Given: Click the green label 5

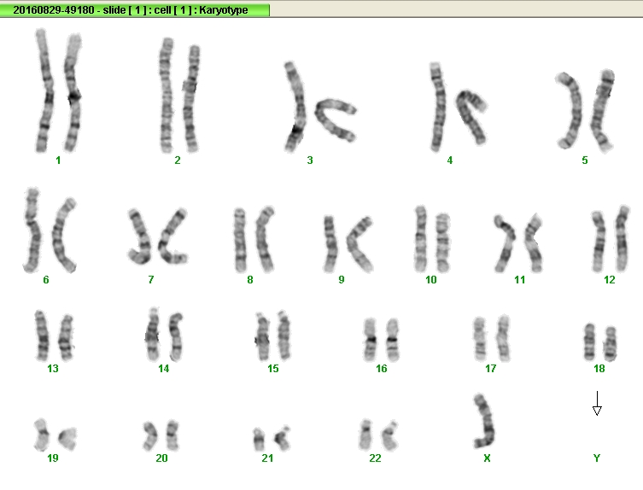Looking at the screenshot, I should click(x=585, y=160).
